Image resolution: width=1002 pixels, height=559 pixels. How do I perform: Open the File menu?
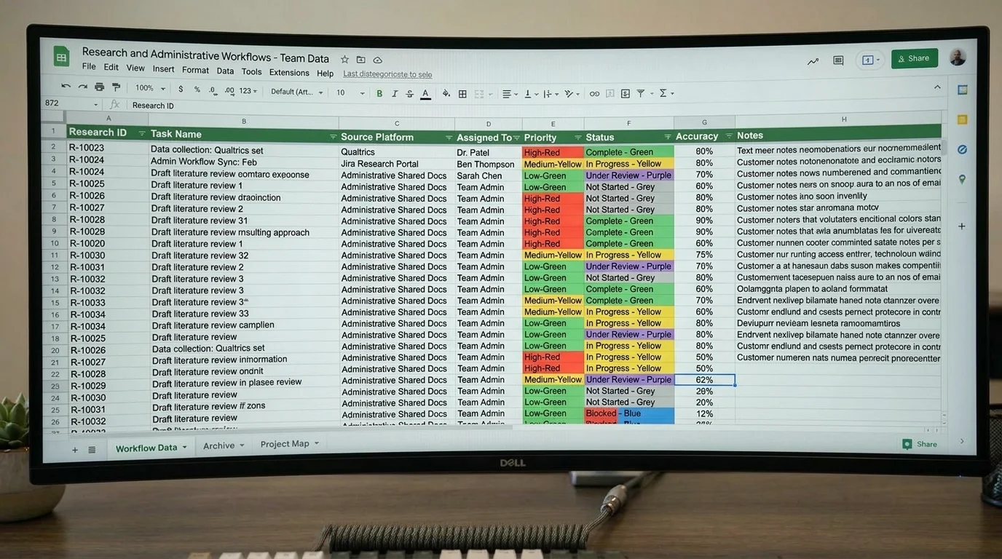point(89,66)
